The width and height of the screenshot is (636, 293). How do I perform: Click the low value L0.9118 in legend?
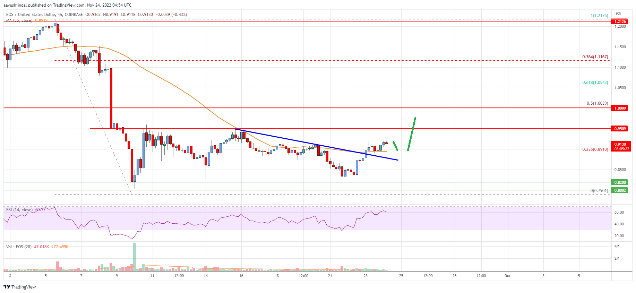click(x=128, y=15)
